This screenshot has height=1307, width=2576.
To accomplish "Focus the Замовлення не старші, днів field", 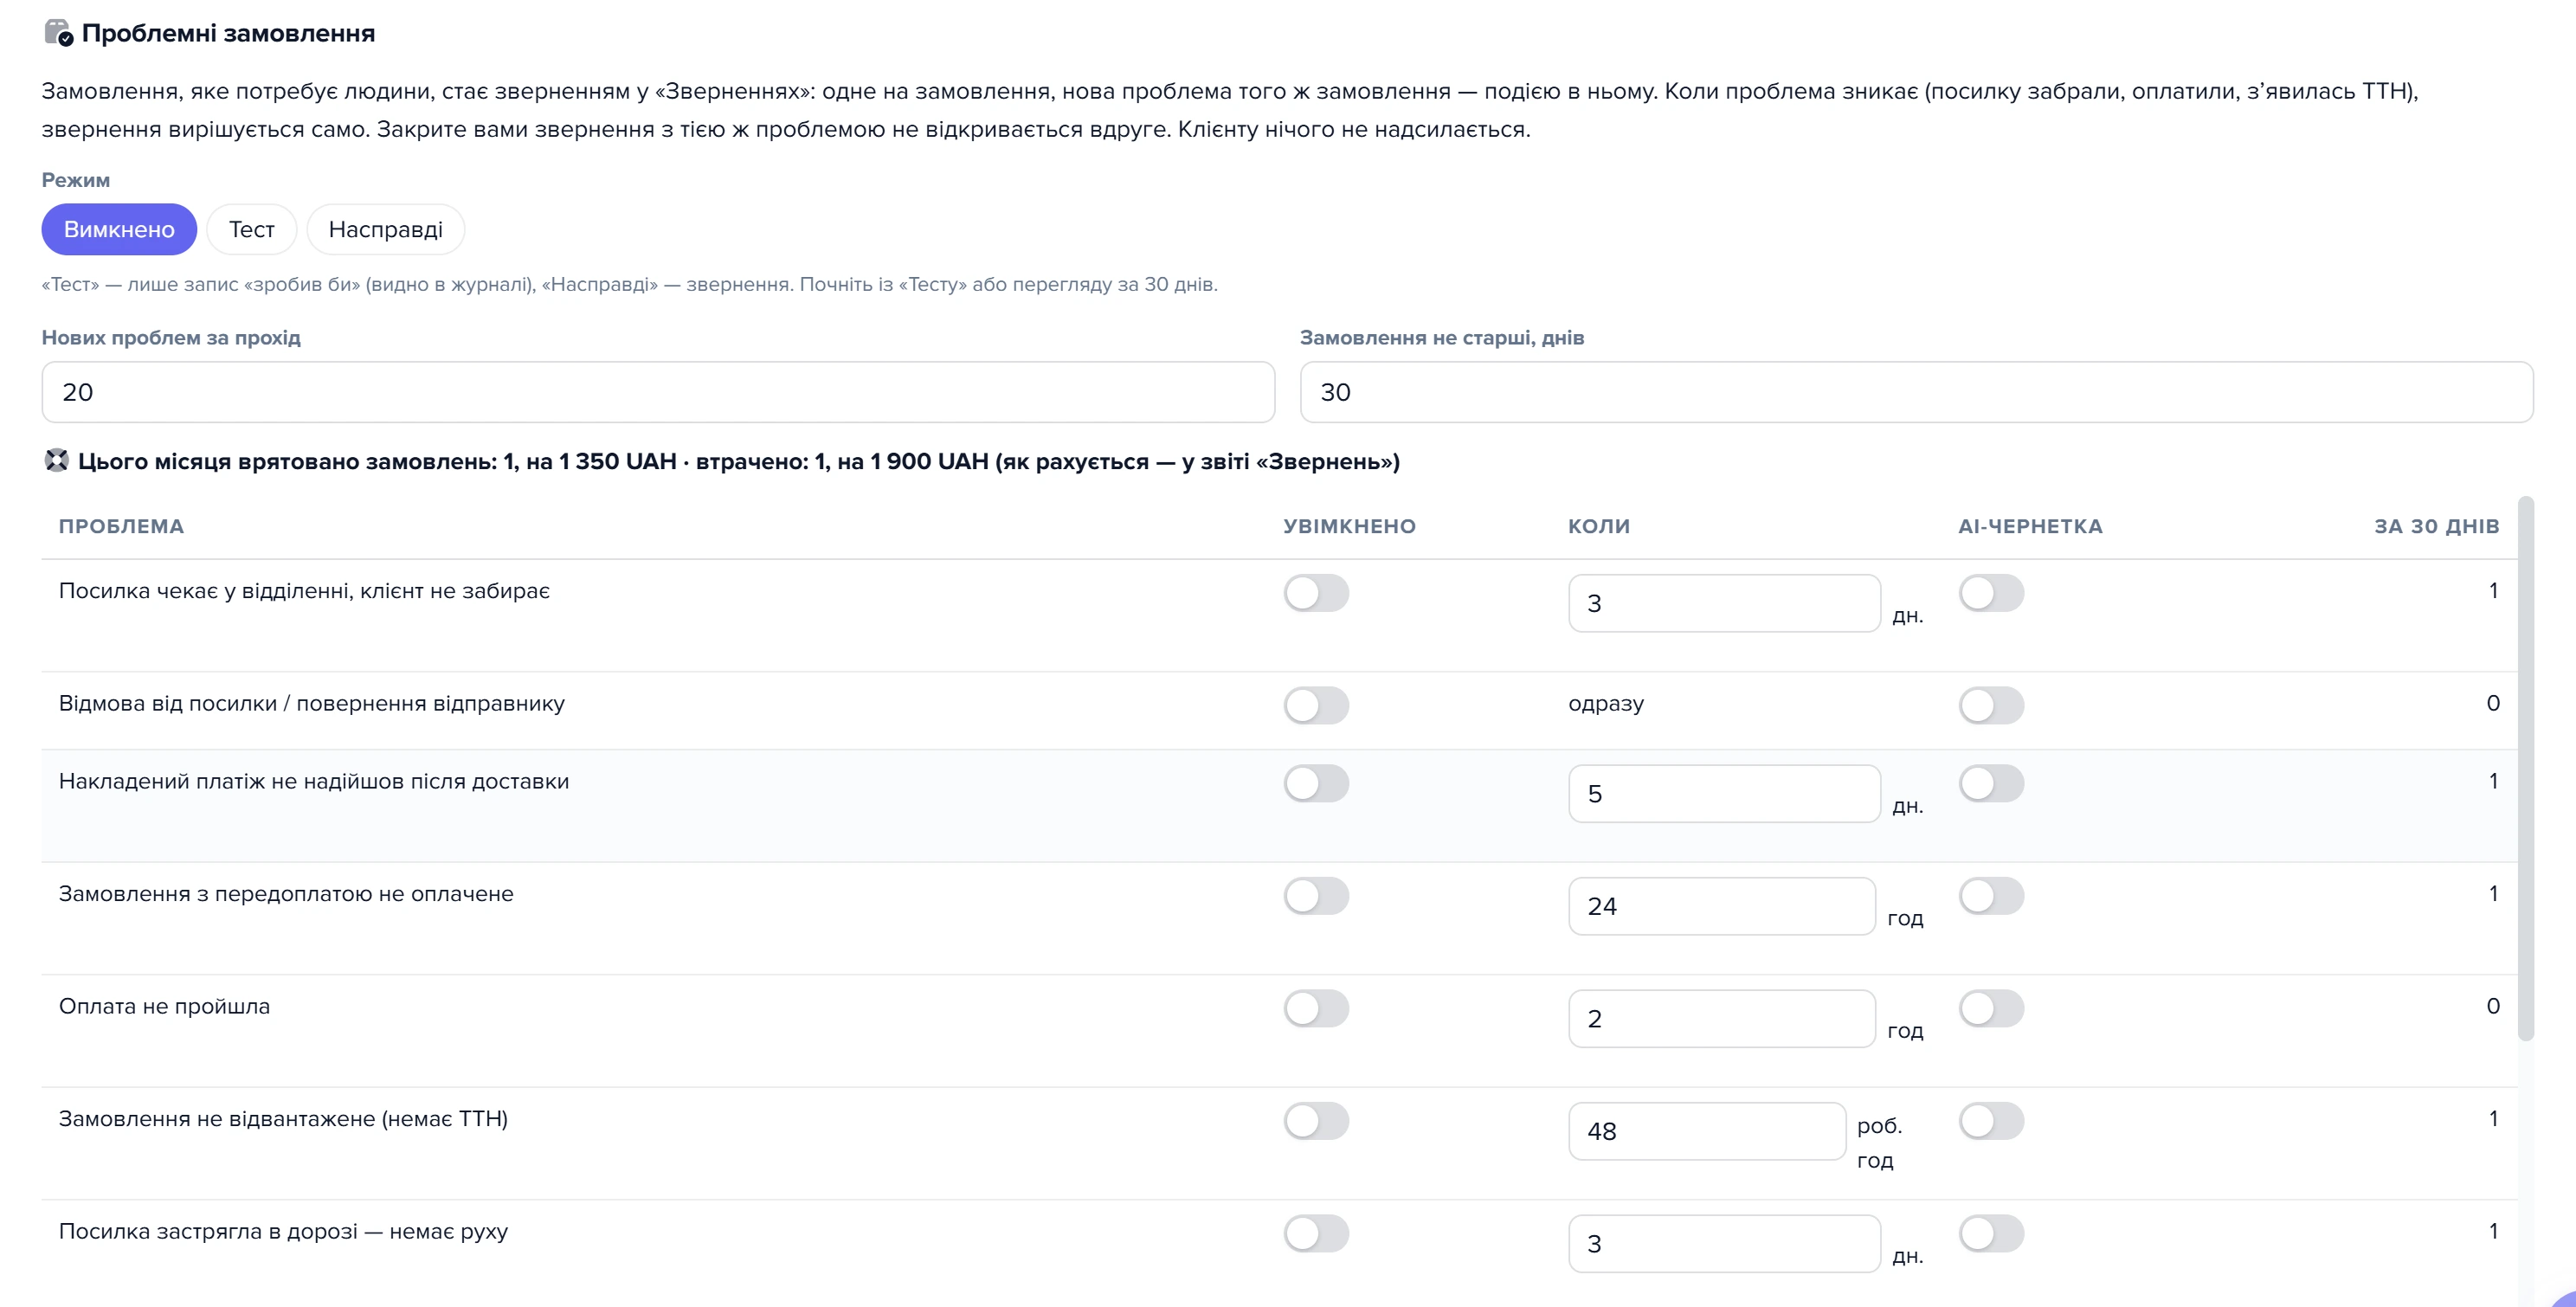I will click(x=1916, y=392).
